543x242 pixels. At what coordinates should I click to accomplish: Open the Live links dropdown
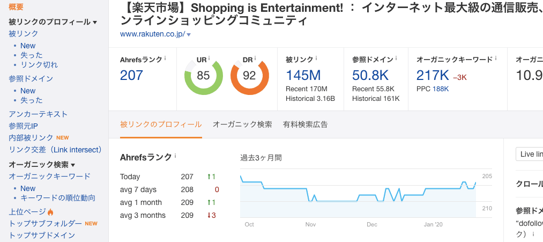pos(530,154)
